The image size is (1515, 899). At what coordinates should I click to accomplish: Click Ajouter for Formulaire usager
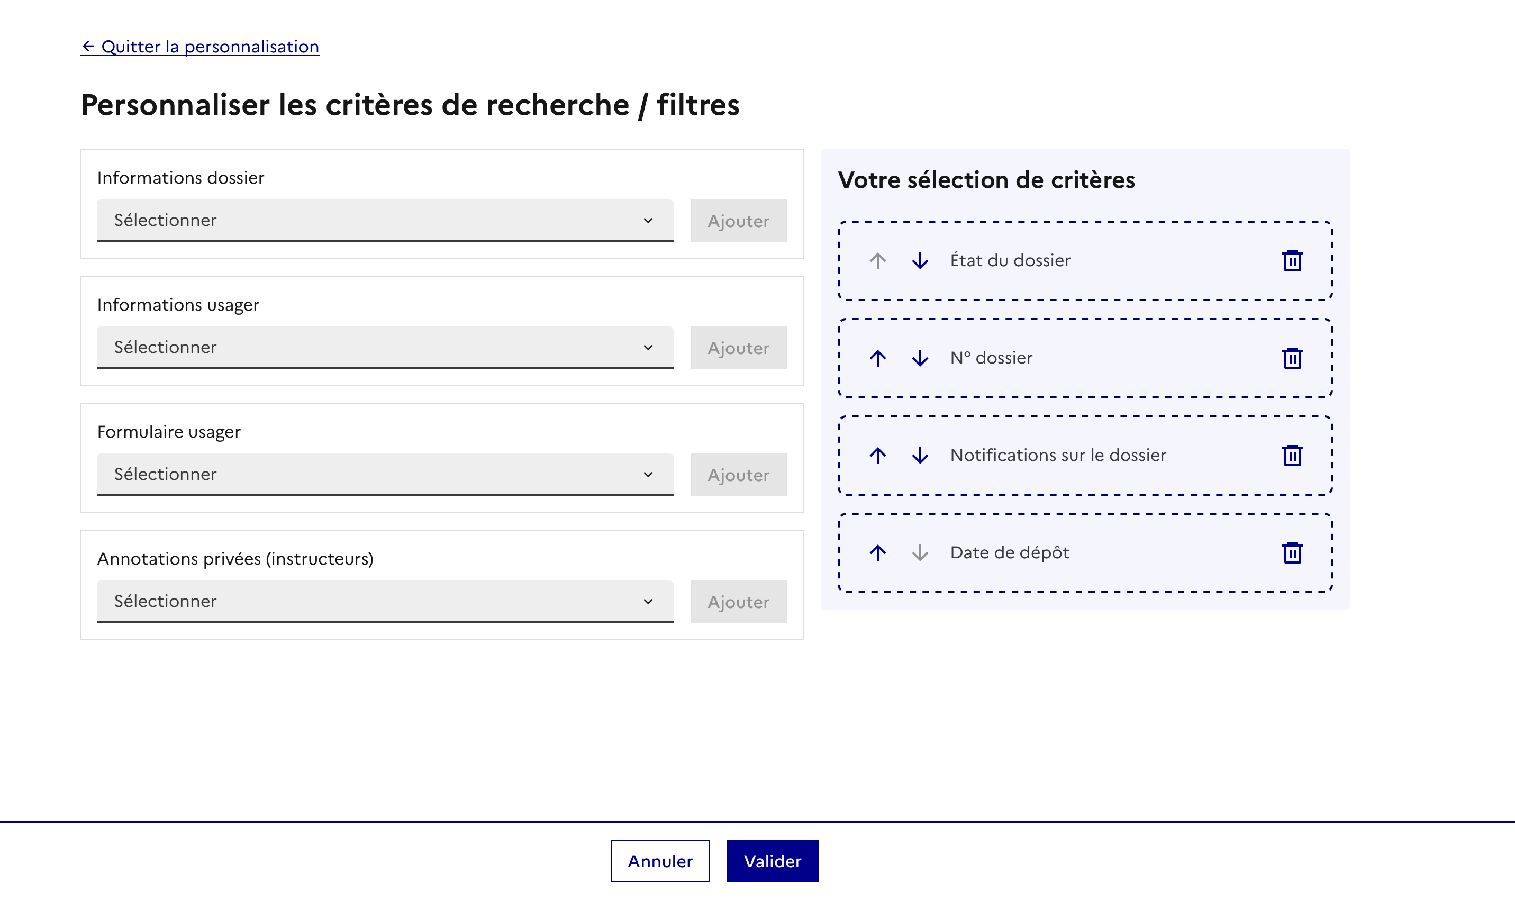point(738,475)
